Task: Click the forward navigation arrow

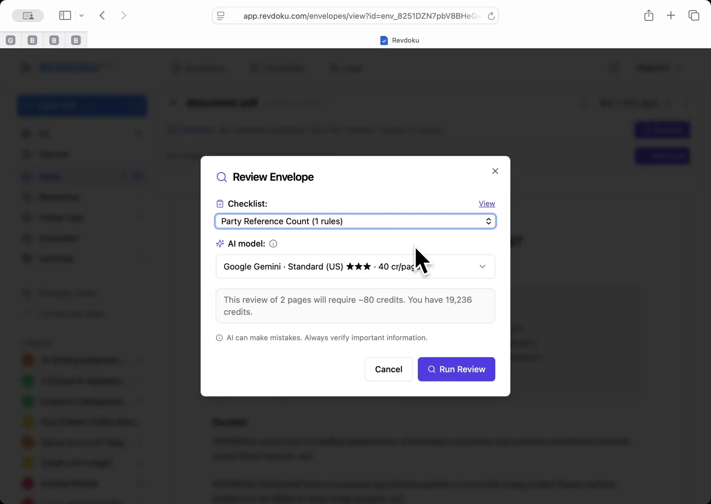Action: click(124, 15)
